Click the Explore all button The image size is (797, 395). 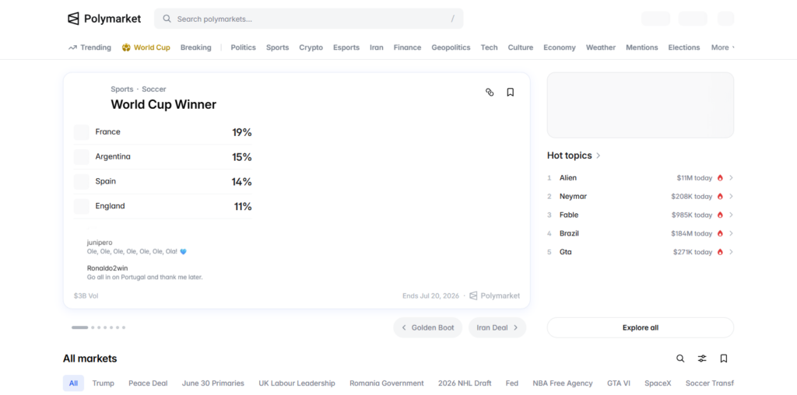click(x=640, y=327)
